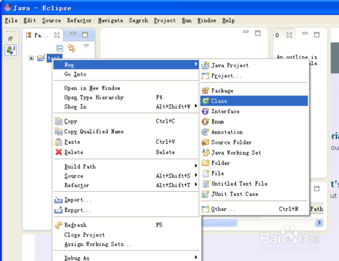The width and height of the screenshot is (339, 261).
Task: Minimize the editor area
Action: (245, 32)
